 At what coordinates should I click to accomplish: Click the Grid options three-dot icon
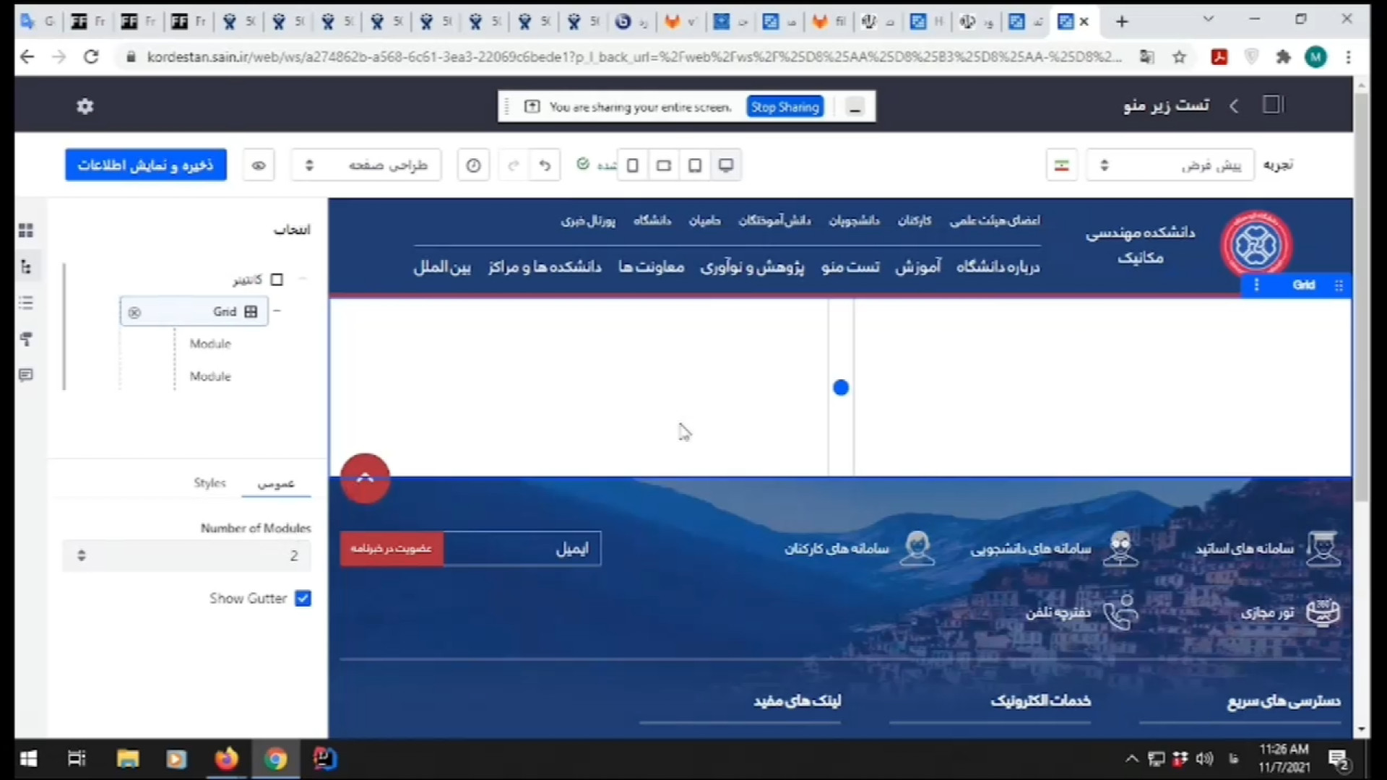[1257, 285]
